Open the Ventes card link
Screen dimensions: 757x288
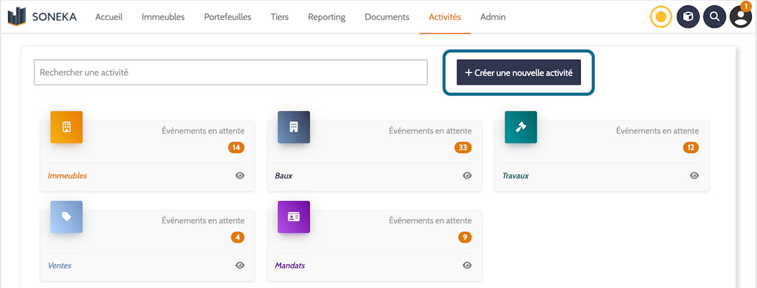[x=60, y=266]
